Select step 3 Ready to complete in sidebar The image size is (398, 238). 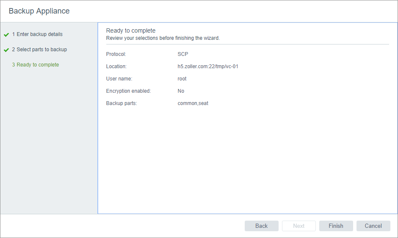click(36, 65)
